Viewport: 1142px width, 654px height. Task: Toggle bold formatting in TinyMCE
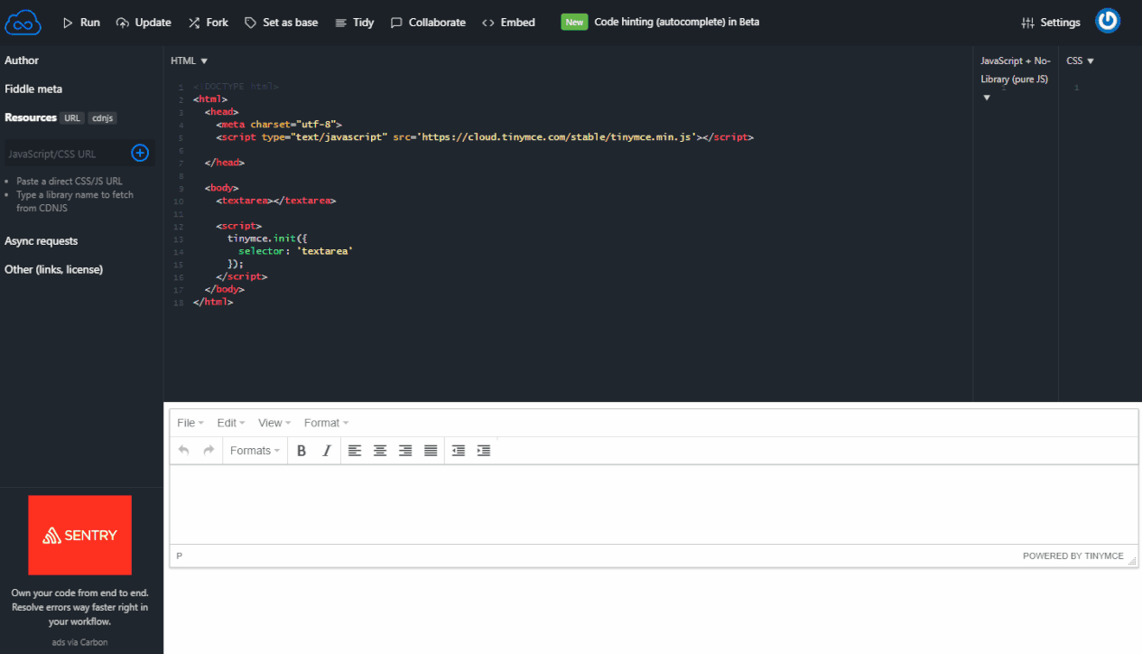pyautogui.click(x=301, y=450)
